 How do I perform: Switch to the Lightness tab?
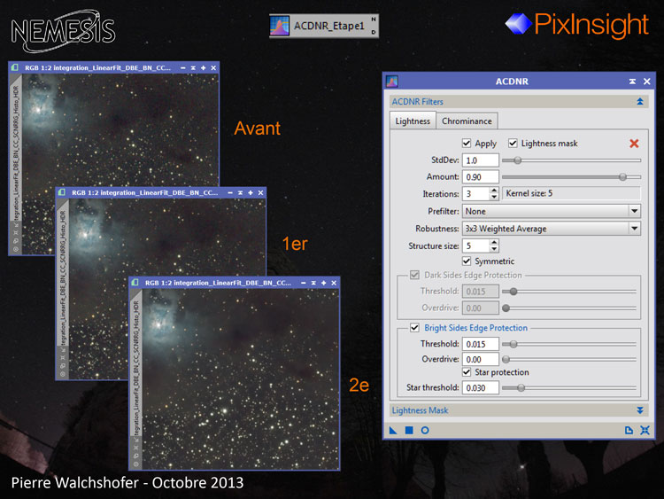pos(413,121)
